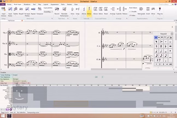Open the Timeline settings gear
177x118 pixels.
(11, 110)
